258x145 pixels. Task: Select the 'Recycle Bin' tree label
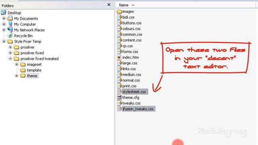[x=23, y=36]
